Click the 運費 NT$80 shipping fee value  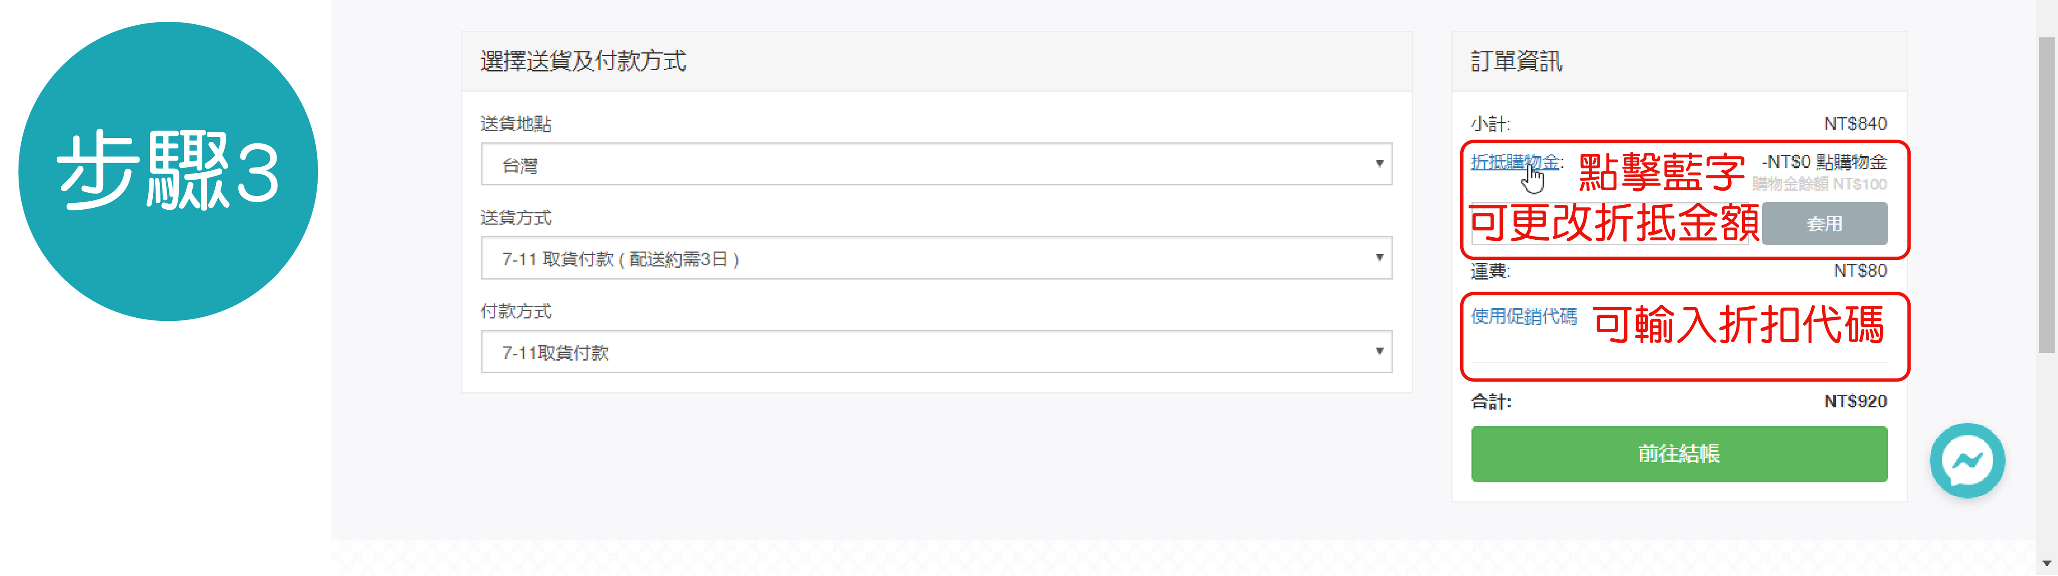[x=1859, y=271]
